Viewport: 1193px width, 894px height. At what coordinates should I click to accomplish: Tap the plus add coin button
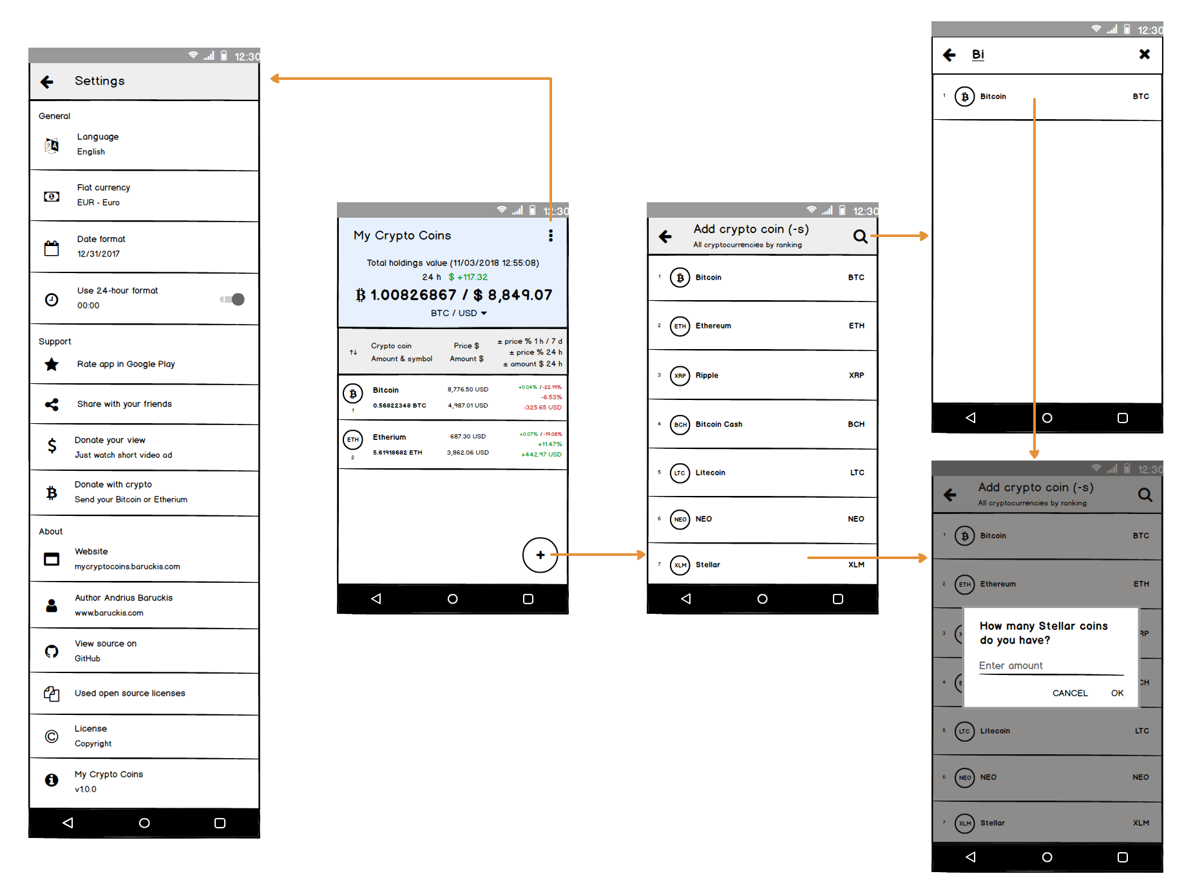(x=540, y=555)
